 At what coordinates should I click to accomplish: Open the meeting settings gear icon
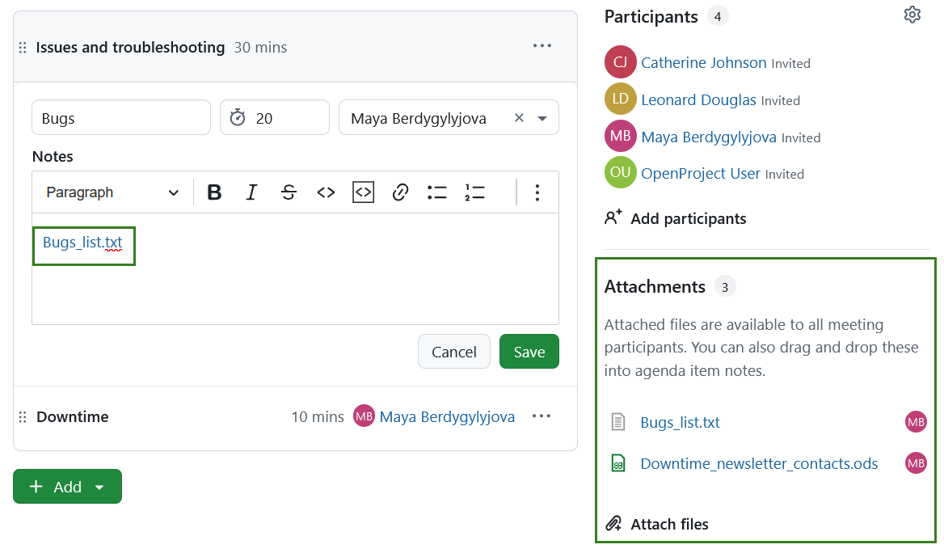pos(912,14)
